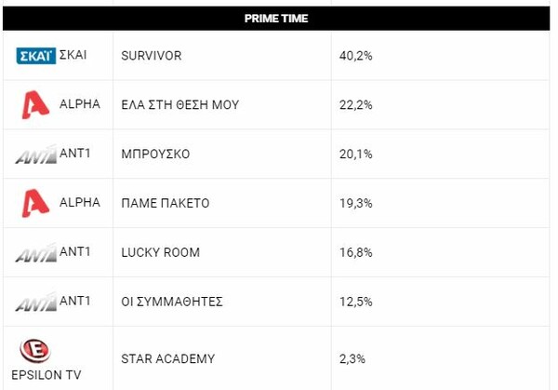Image resolution: width=558 pixels, height=390 pixels.
Task: Select the ΠΑΜΕ ΠΑΚΕΤΟ program cell
Action: 164,203
